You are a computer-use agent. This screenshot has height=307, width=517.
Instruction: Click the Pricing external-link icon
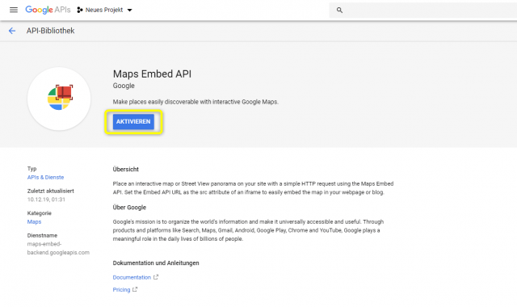click(135, 289)
